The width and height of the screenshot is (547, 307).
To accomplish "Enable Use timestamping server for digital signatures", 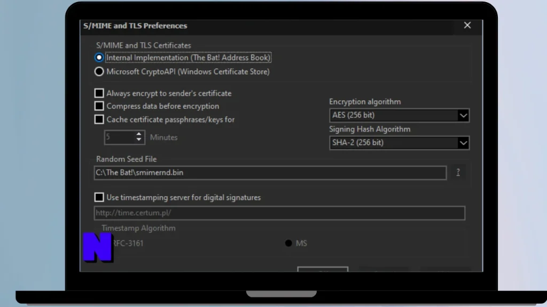I will click(x=99, y=197).
